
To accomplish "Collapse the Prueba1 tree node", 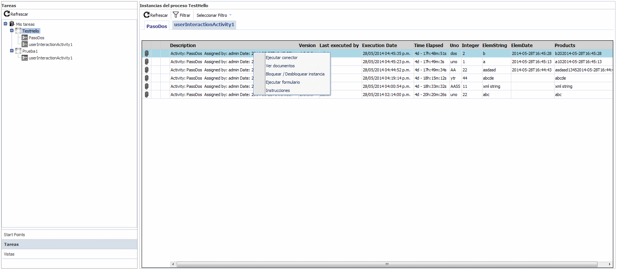I will click(12, 51).
